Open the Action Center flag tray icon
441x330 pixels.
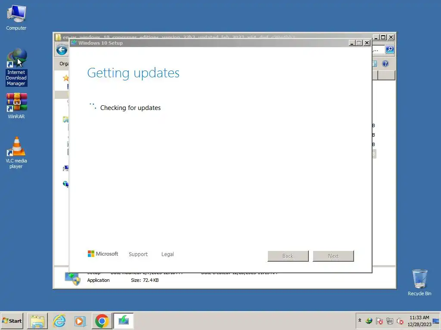tap(379, 321)
